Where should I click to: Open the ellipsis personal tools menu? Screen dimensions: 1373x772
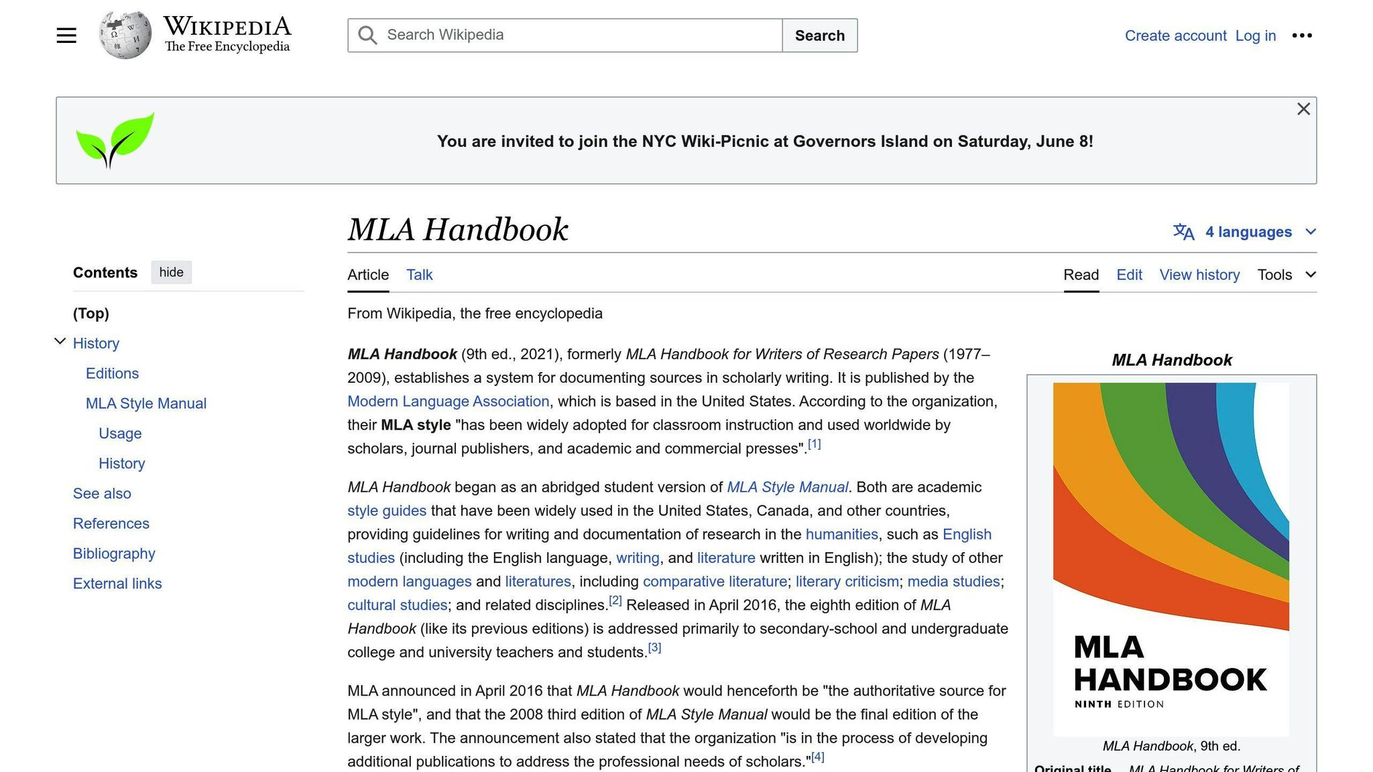1302,35
